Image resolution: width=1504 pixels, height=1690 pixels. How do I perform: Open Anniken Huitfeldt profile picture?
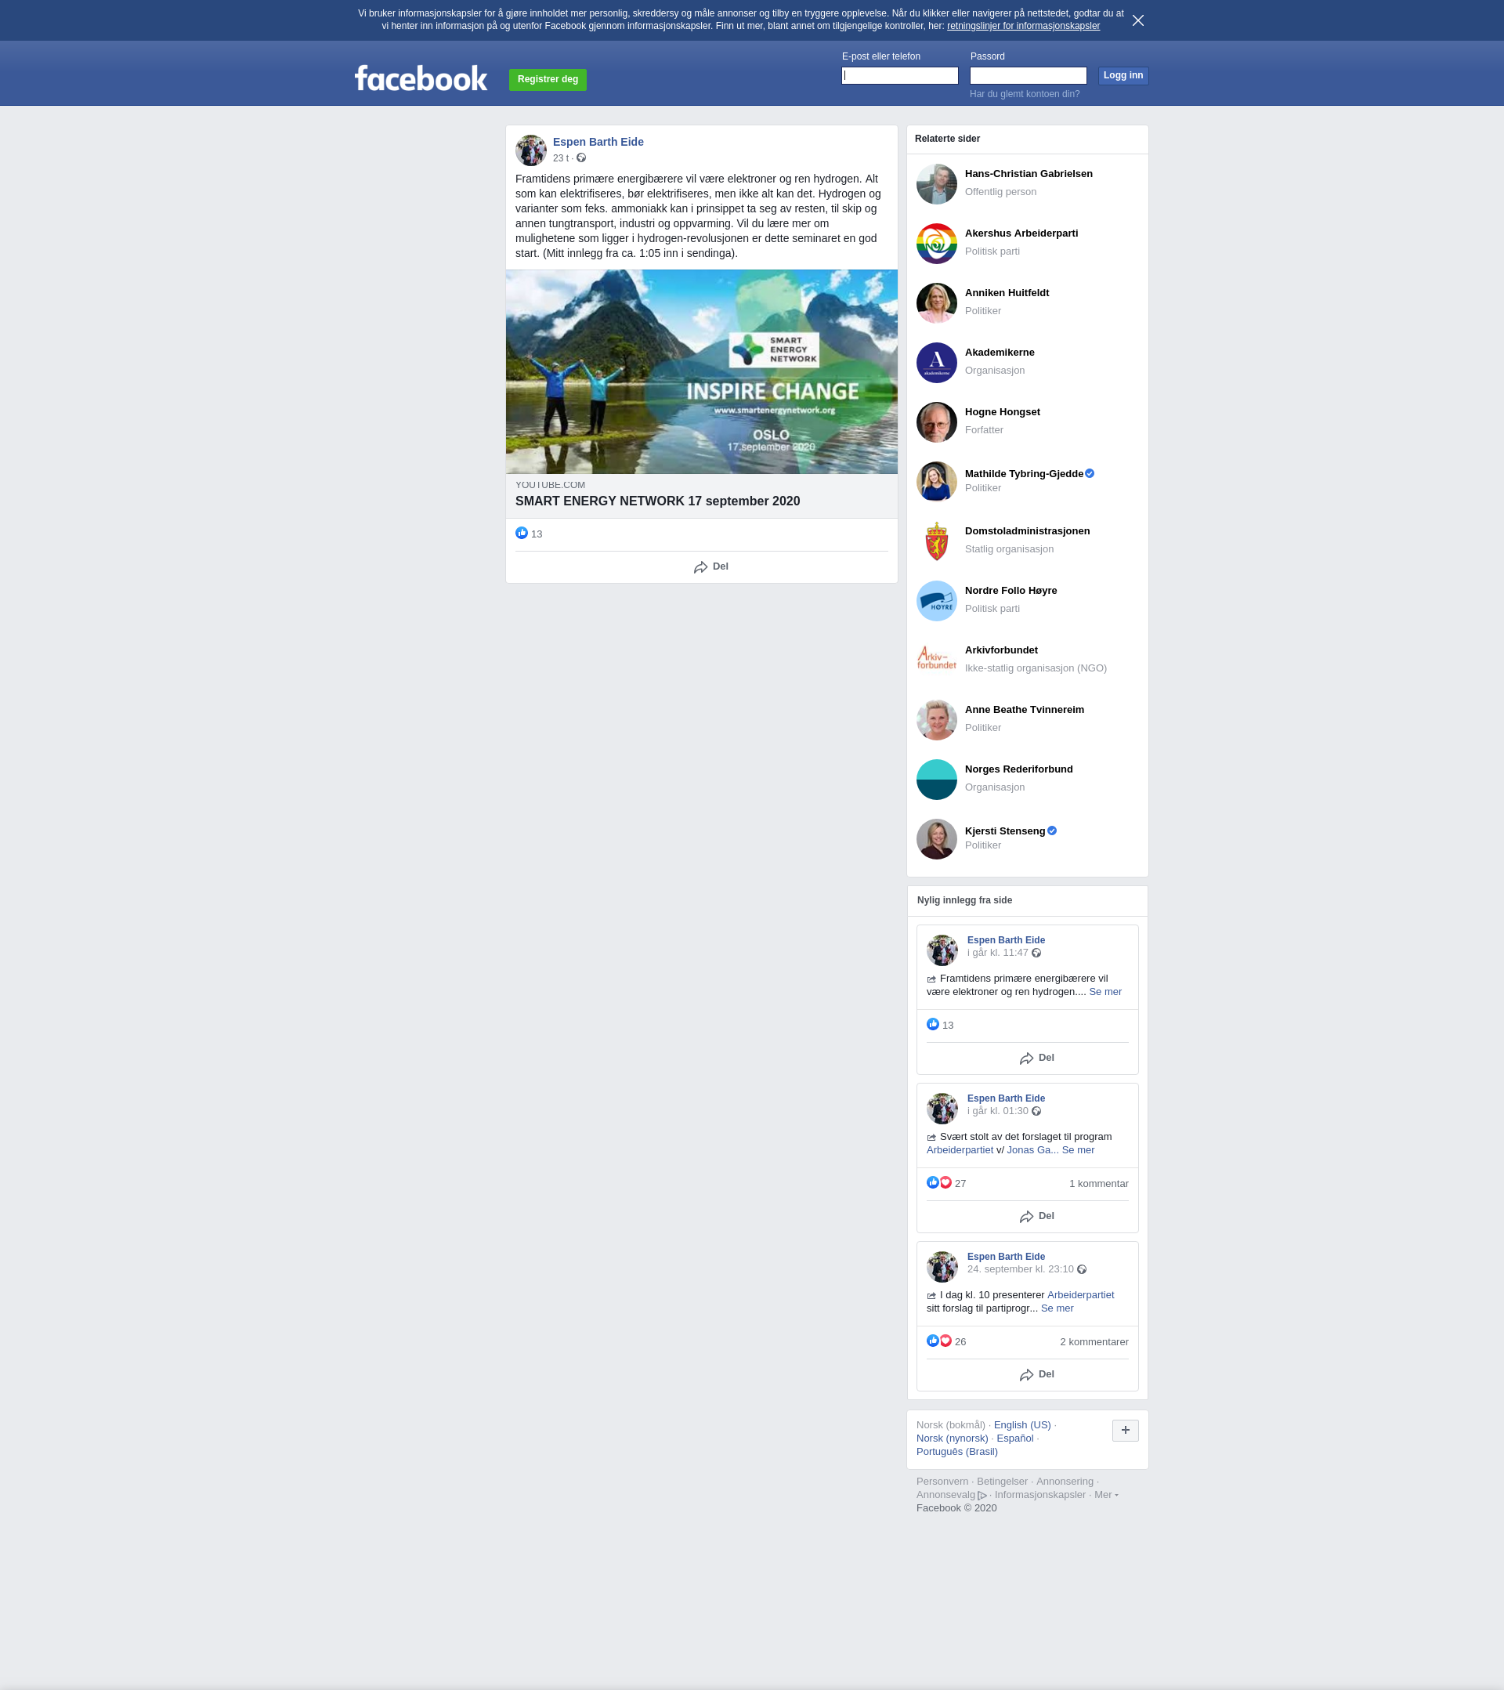click(x=936, y=302)
